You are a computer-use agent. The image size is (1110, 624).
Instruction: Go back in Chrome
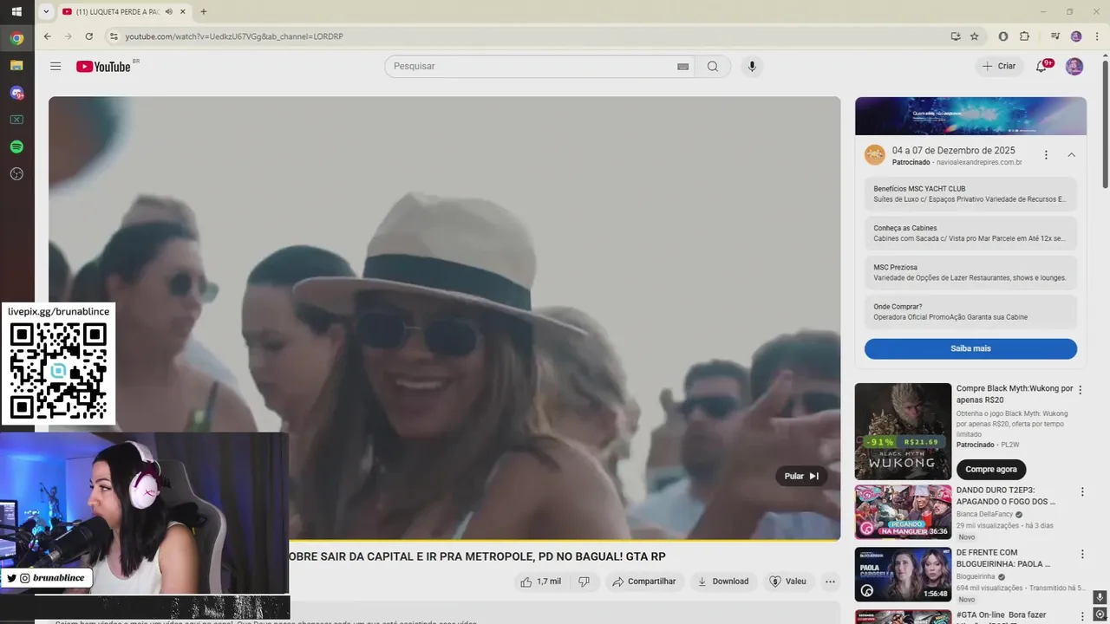click(x=48, y=36)
